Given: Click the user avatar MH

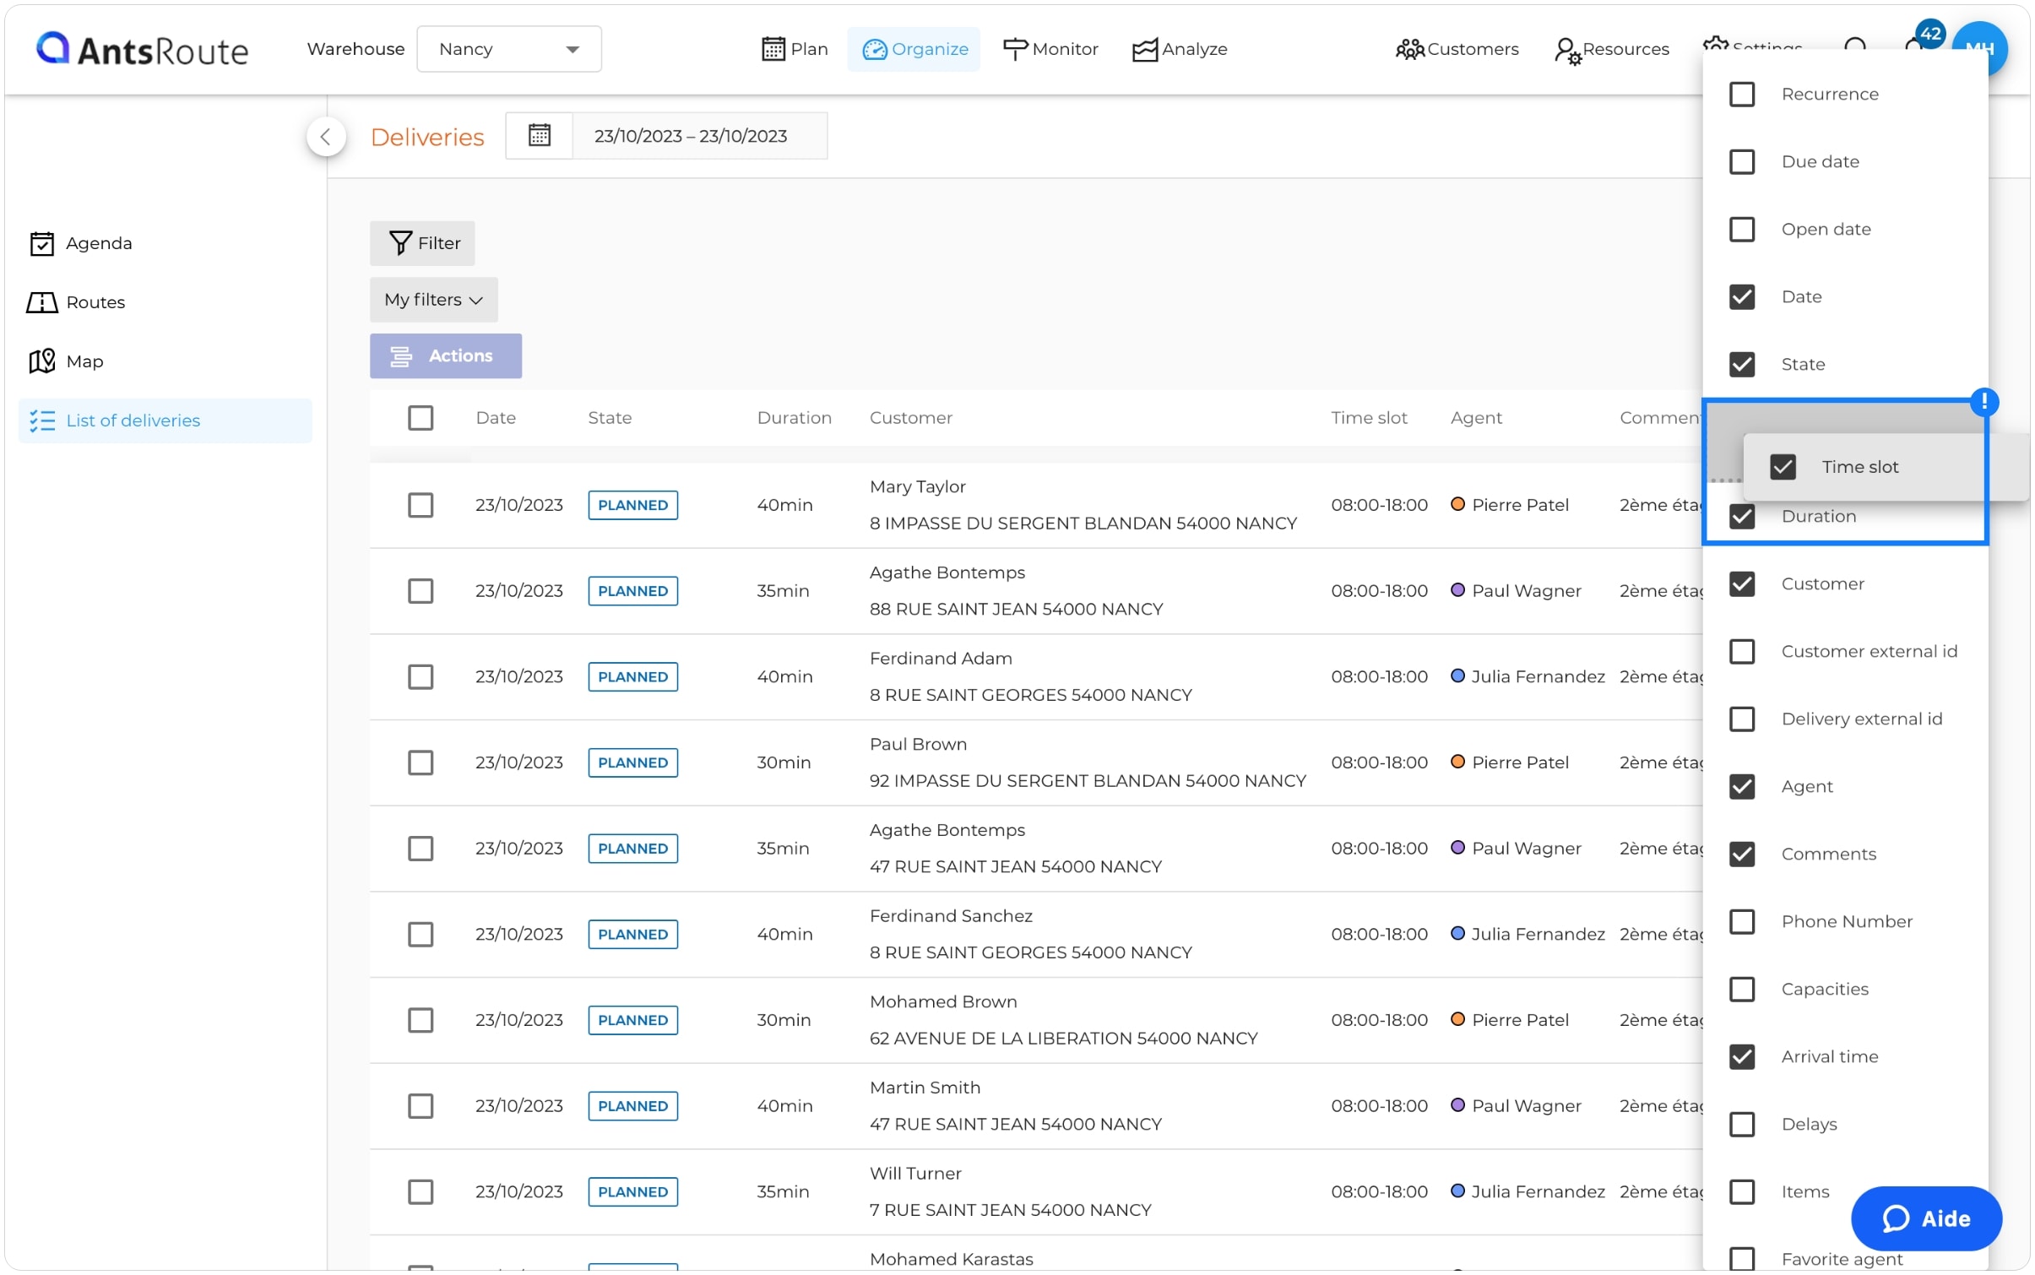Looking at the screenshot, I should tap(1980, 49).
